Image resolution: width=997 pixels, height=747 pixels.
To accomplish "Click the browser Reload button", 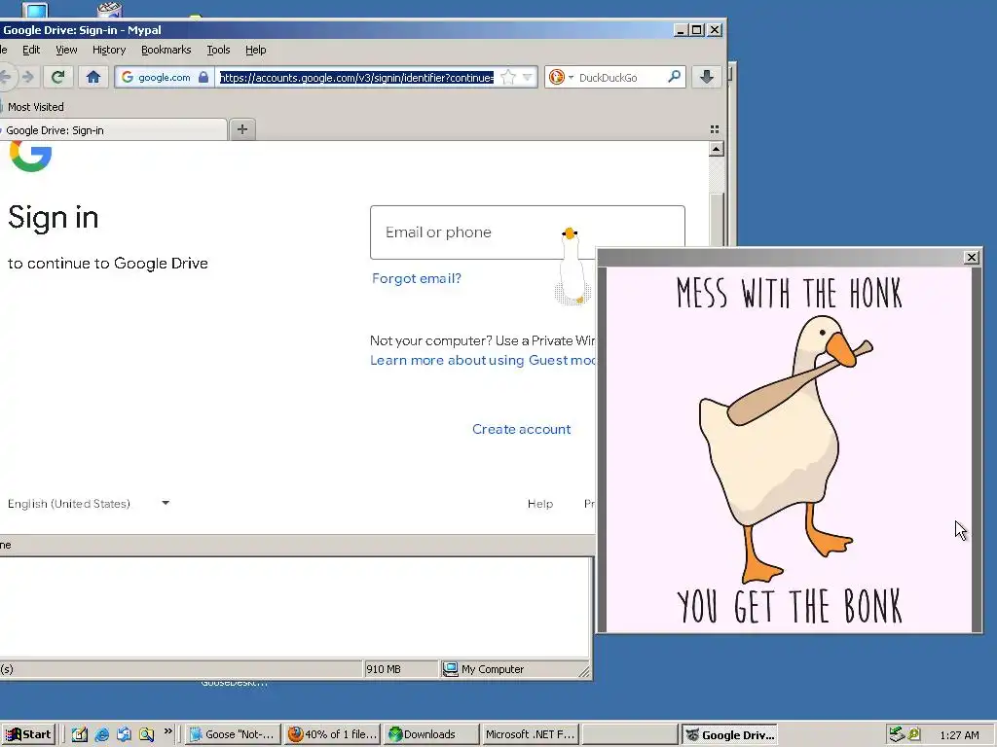I will tap(57, 77).
